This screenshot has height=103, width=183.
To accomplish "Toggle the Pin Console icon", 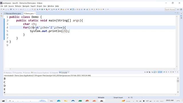I will [164, 72].
